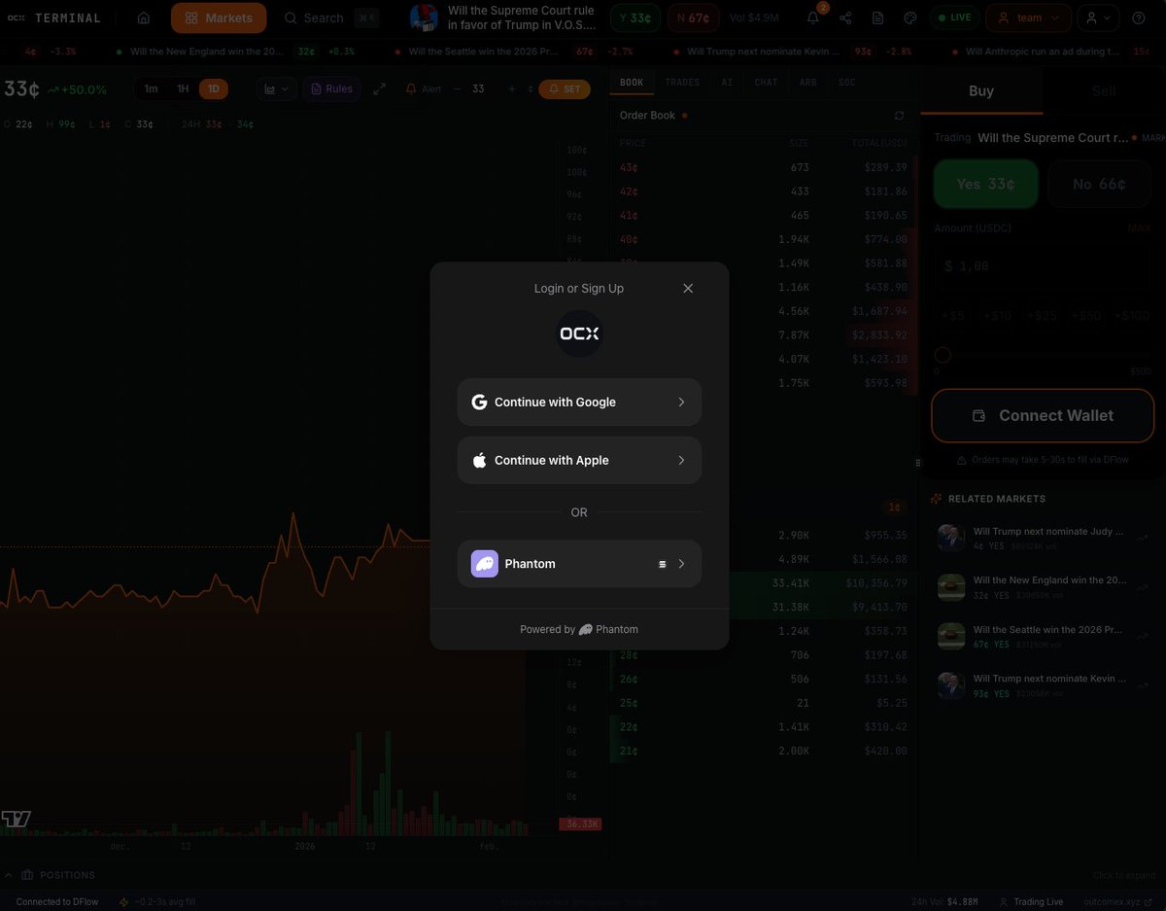The height and width of the screenshot is (911, 1166).
Task: Continue with Apple sign-in
Action: 579,460
